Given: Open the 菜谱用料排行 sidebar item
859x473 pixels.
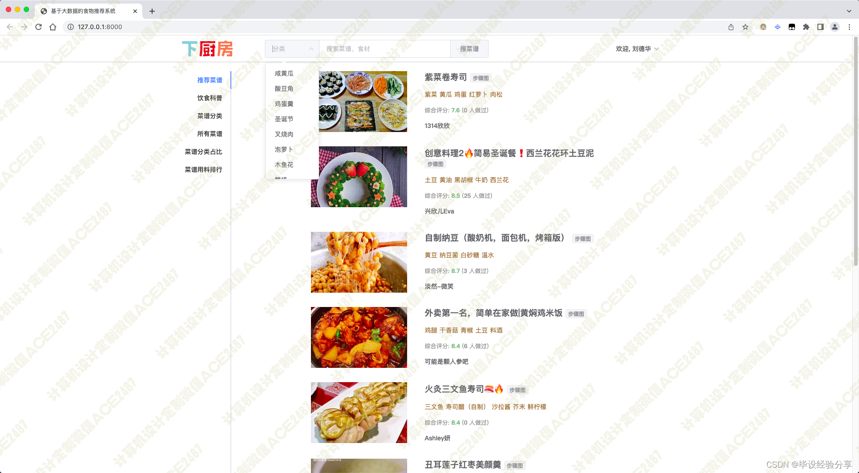Looking at the screenshot, I should pos(204,170).
